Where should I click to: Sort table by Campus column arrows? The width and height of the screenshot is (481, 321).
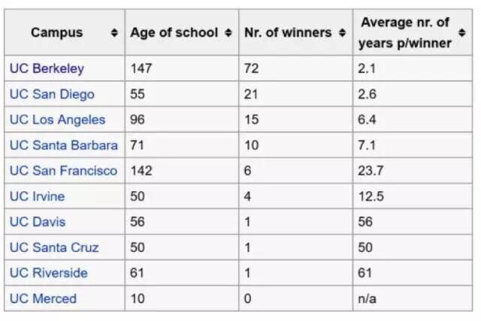point(114,32)
